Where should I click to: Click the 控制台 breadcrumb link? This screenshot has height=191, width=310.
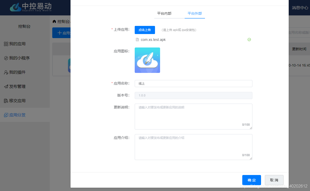(63, 21)
